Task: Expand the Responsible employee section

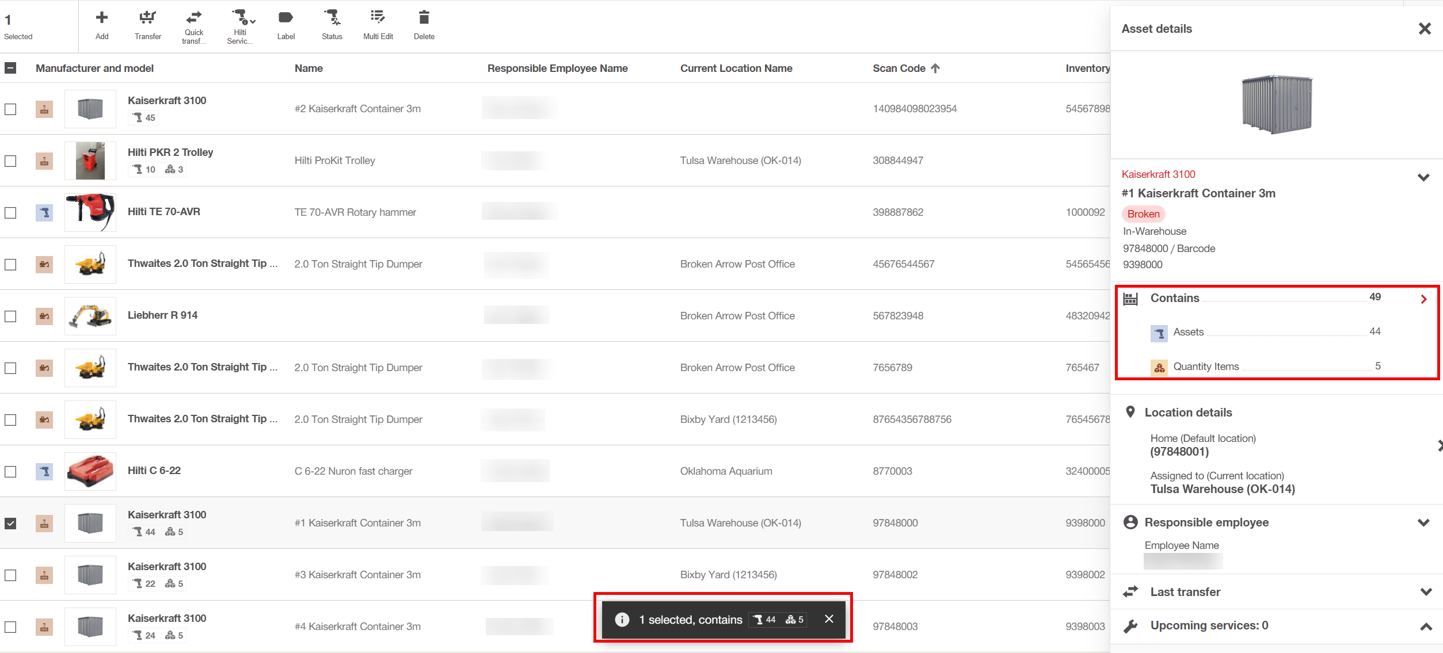Action: tap(1423, 522)
